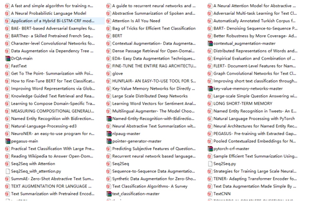Click the PDF icon of the Seq2Seq document
Viewport: 320px width, 201px height.
click(x=108, y=164)
